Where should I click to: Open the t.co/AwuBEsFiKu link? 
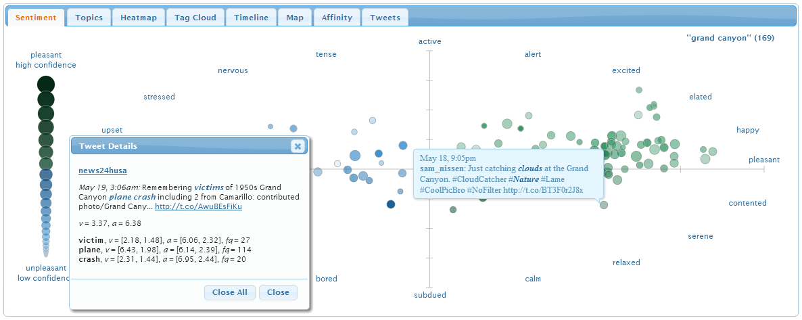pos(198,207)
